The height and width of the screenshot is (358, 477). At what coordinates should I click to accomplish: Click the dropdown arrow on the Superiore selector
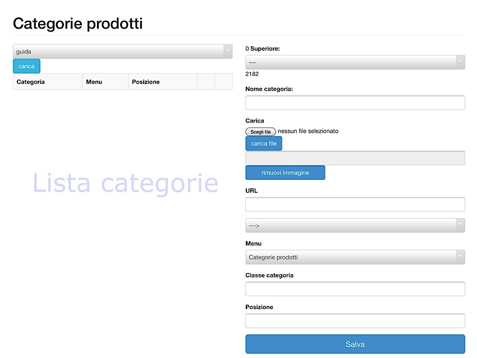461,62
